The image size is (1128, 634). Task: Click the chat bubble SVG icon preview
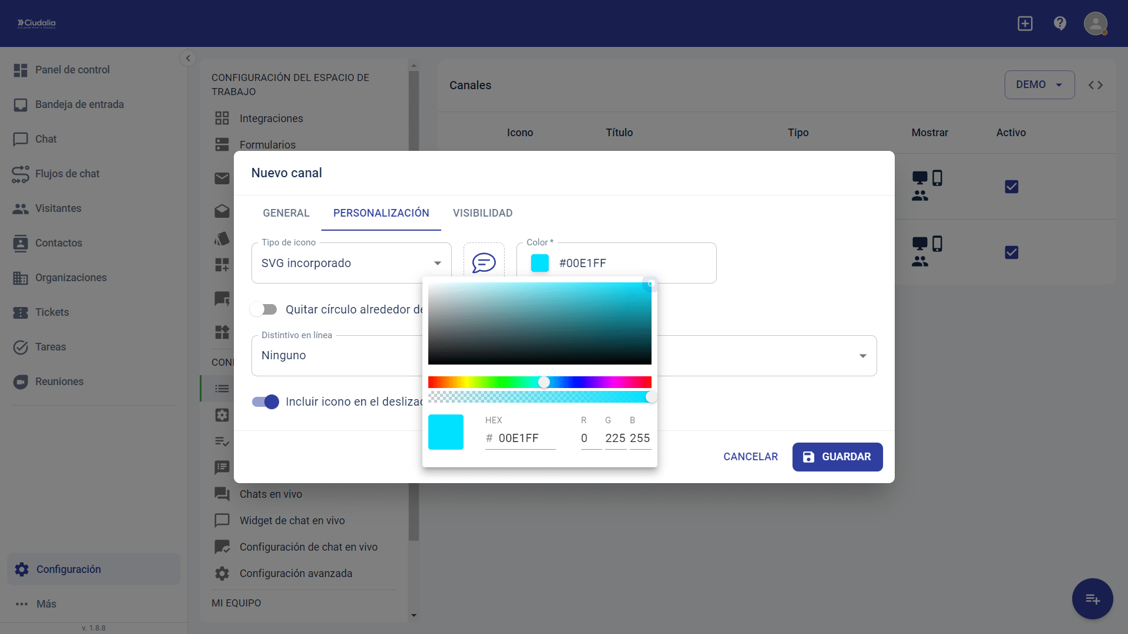click(484, 262)
